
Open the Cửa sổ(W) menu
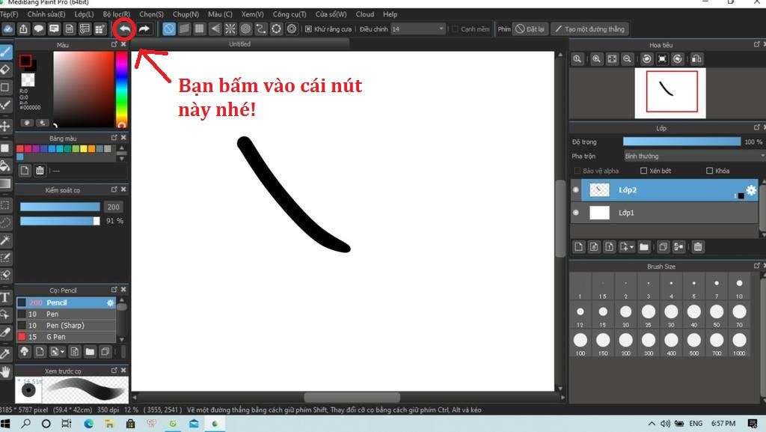click(x=331, y=15)
